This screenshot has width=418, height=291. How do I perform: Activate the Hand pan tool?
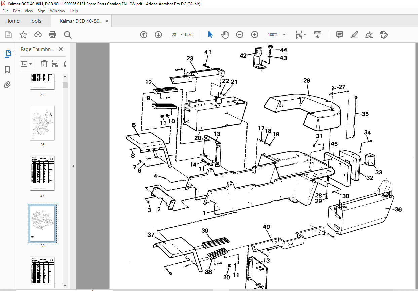click(225, 35)
